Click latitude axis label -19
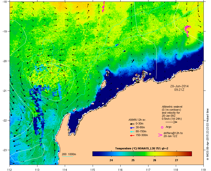The image size is (211, 171). [x=5, y=31]
